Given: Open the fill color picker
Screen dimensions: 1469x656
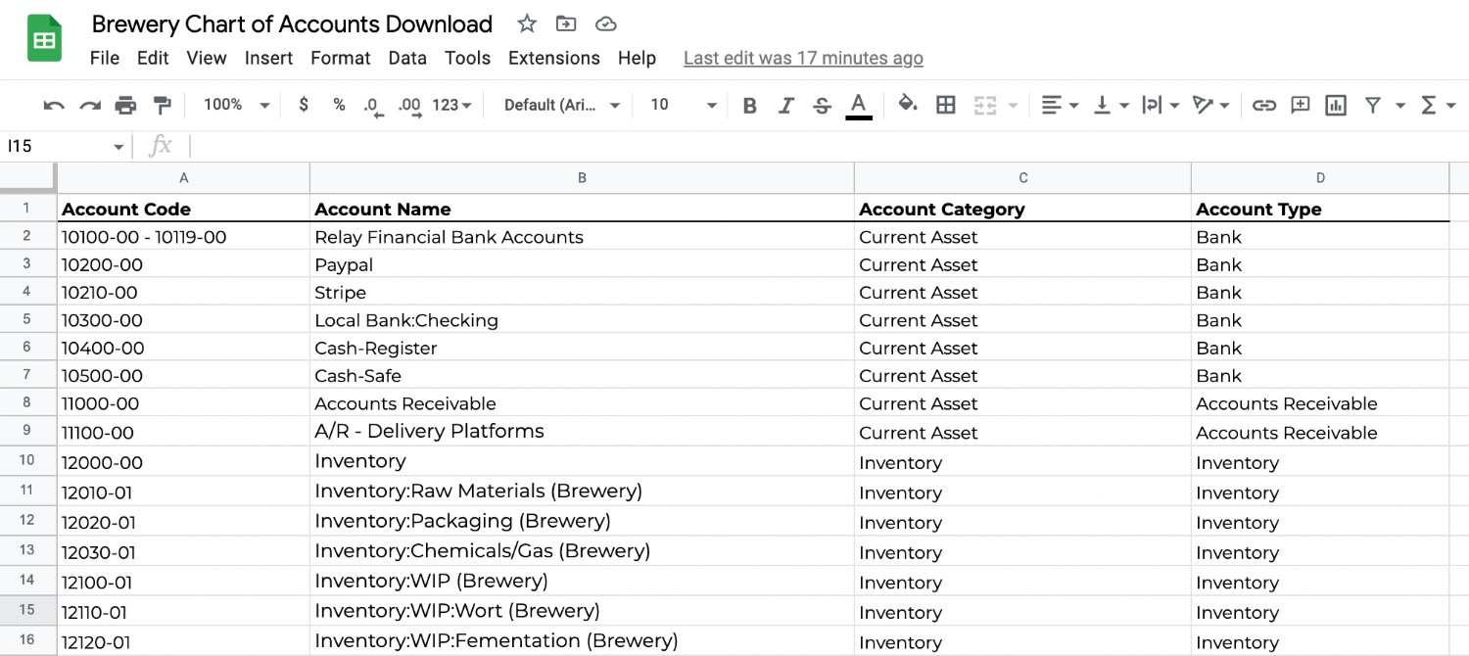Looking at the screenshot, I should click(x=908, y=105).
